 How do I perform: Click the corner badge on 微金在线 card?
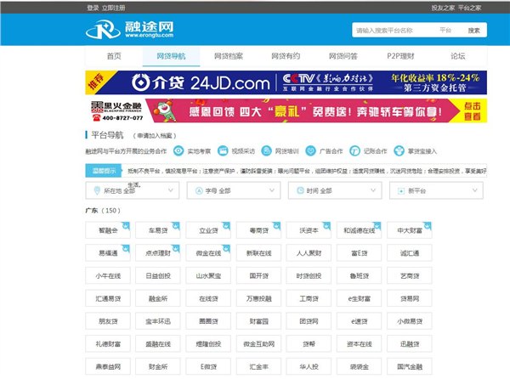(x=226, y=248)
